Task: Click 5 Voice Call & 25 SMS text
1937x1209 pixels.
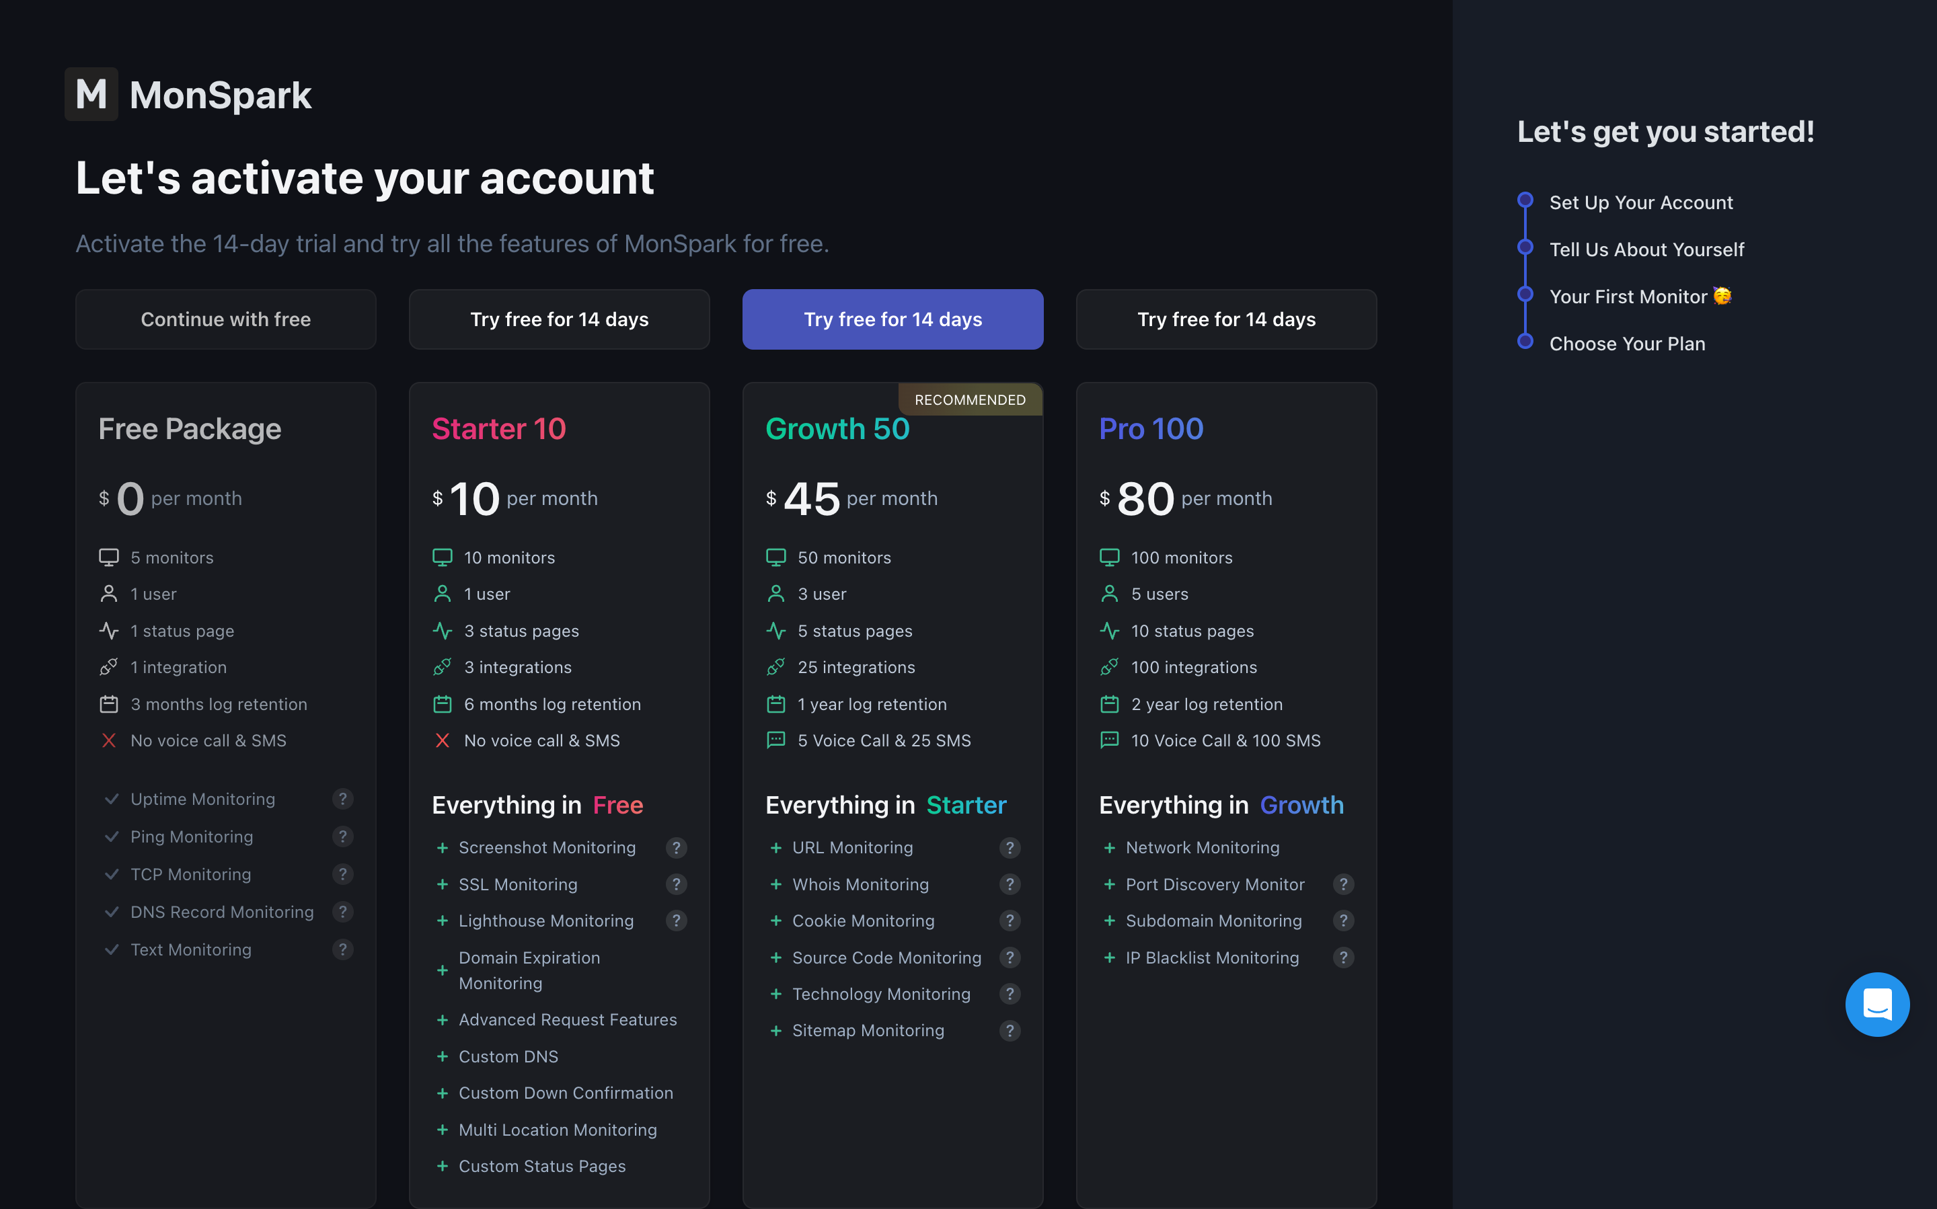Action: pos(884,740)
